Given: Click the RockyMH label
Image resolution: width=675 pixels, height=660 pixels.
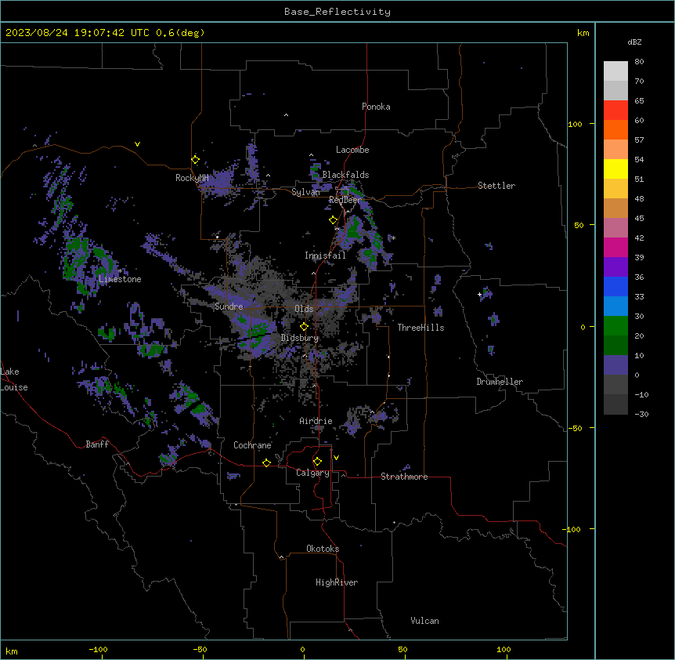Looking at the screenshot, I should tap(192, 178).
